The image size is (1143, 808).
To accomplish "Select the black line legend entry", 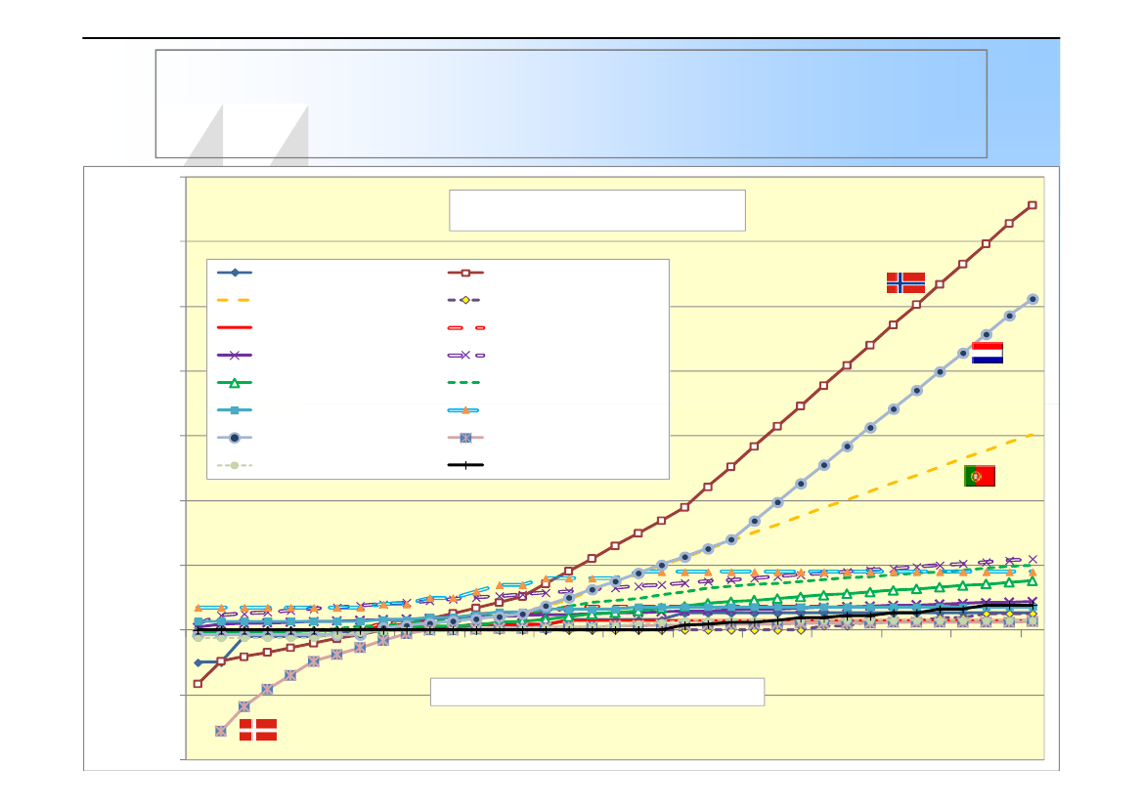I will [x=465, y=465].
